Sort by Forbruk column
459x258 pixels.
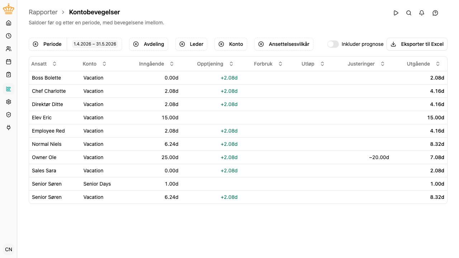(x=268, y=64)
